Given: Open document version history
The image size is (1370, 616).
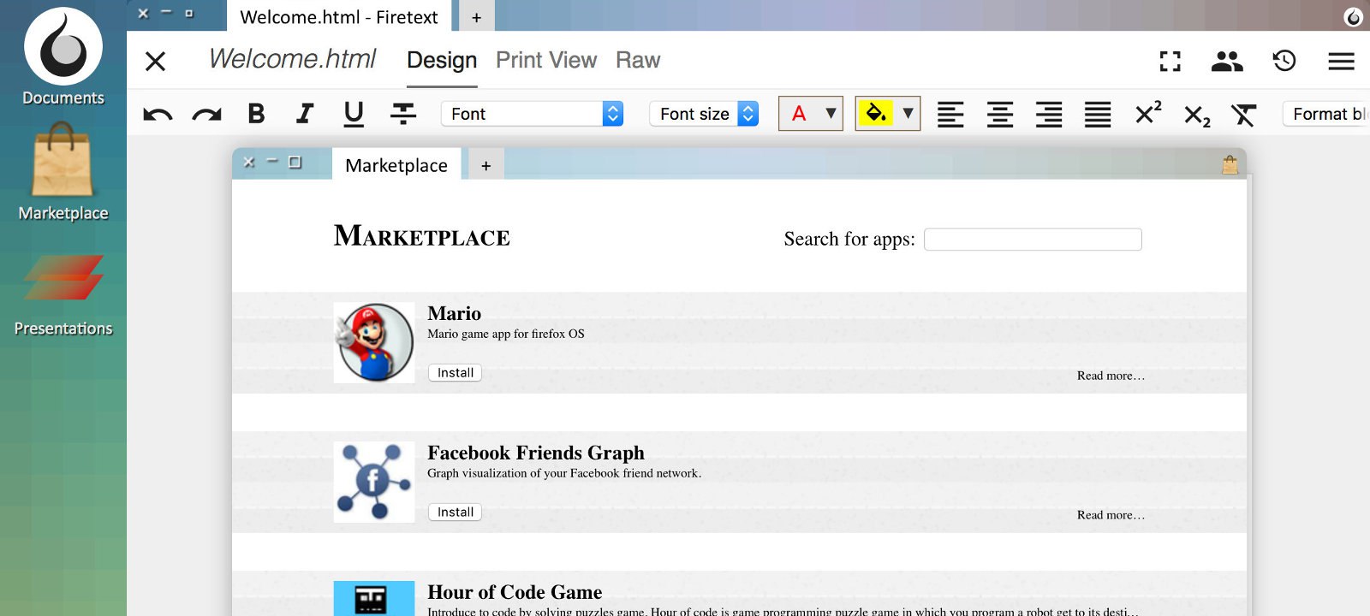Looking at the screenshot, I should [x=1284, y=61].
